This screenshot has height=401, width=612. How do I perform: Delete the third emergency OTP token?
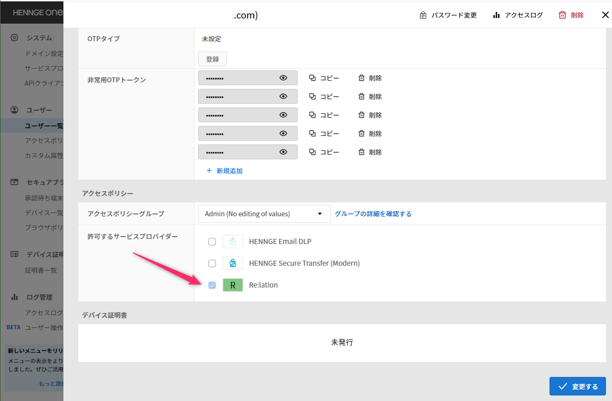370,115
